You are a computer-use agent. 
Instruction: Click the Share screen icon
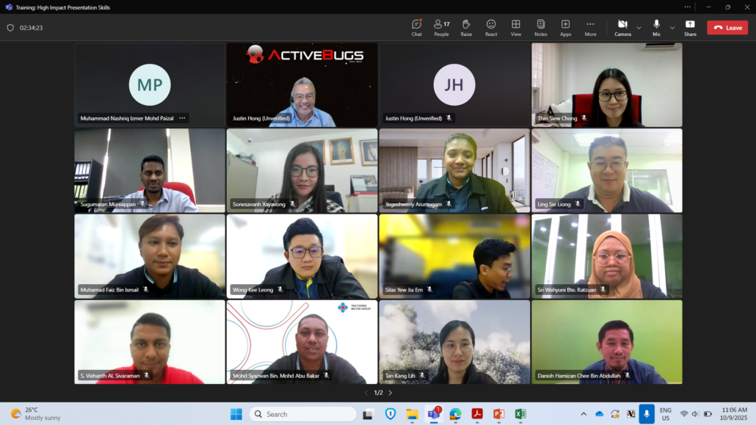[690, 27]
